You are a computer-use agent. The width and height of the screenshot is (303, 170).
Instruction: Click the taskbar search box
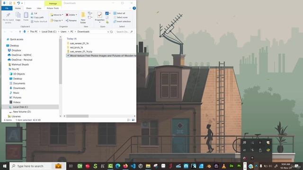(x=38, y=166)
